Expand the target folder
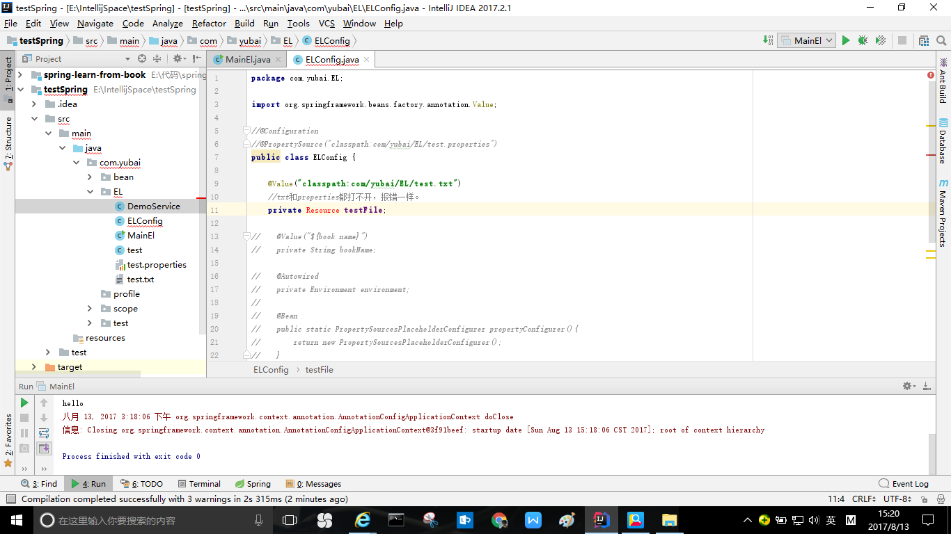The image size is (951, 534). (x=34, y=366)
